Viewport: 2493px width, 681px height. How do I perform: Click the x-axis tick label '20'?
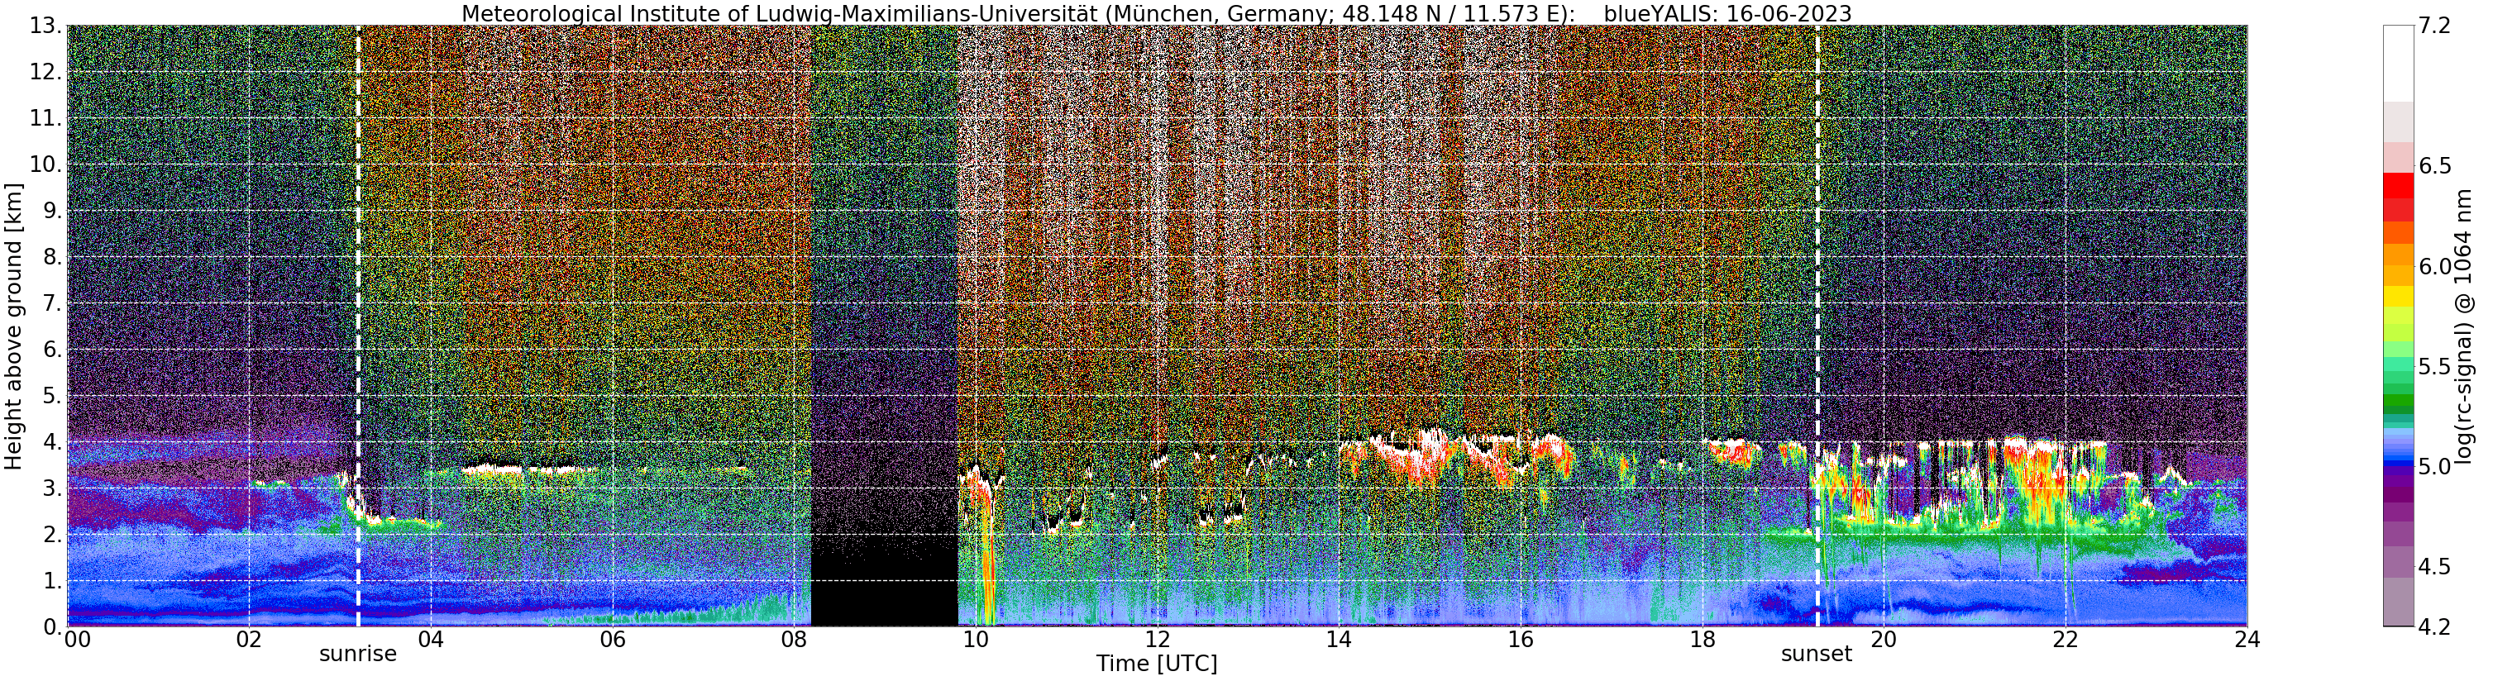point(1884,640)
